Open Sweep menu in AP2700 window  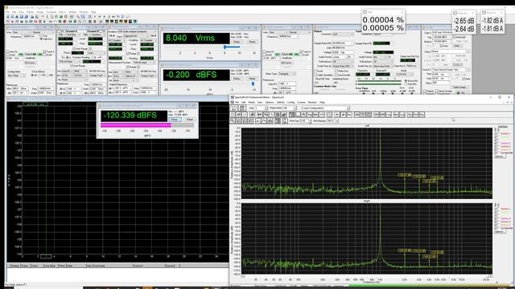[39, 12]
